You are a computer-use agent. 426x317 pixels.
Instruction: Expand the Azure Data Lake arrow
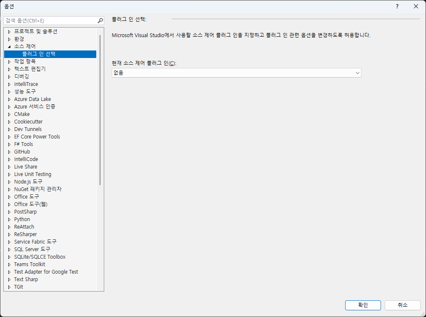point(9,99)
